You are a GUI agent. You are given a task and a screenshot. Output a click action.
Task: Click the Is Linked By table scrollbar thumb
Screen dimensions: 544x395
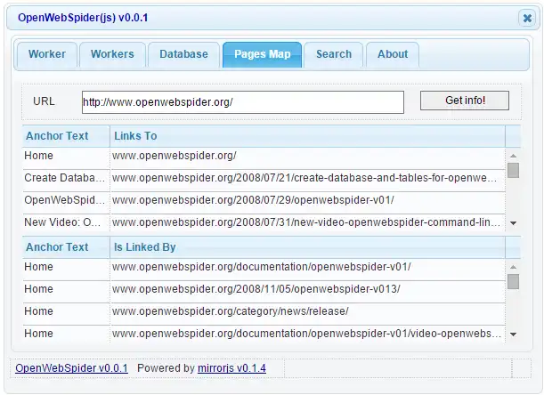(x=514, y=281)
